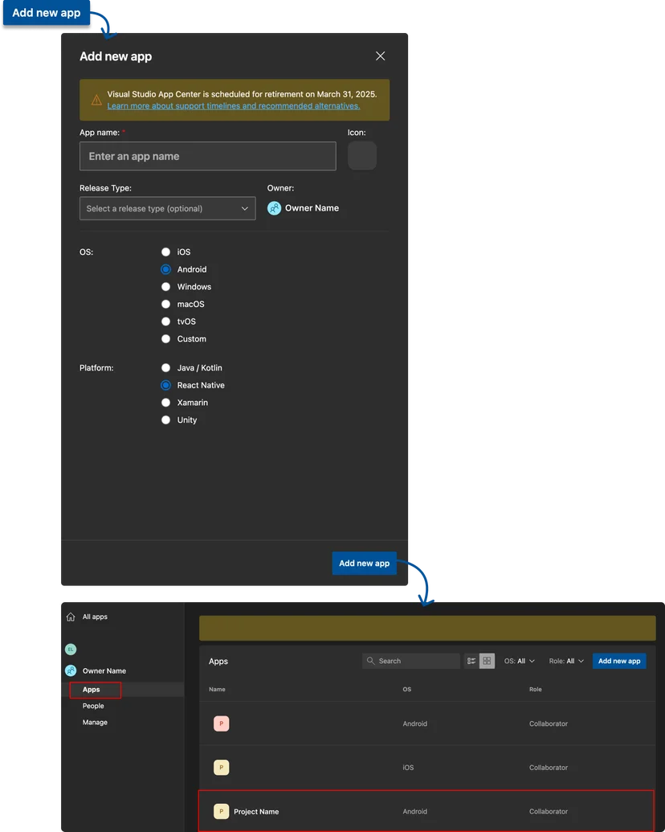The width and height of the screenshot is (665, 832).
Task: Open the support timelines and alternatives link
Action: click(234, 105)
